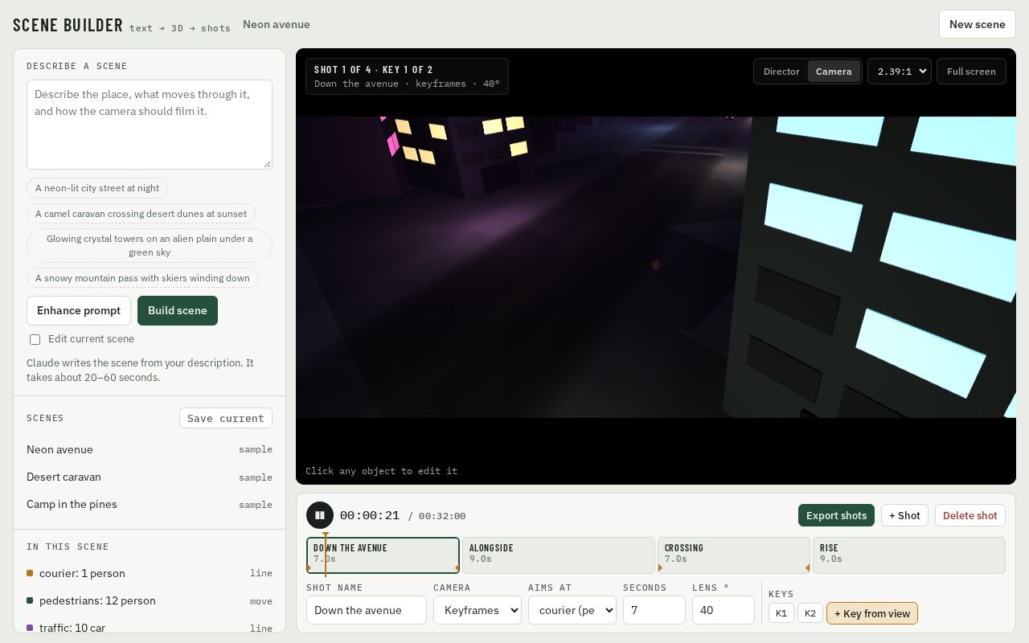Switch to Director view

coord(781,72)
